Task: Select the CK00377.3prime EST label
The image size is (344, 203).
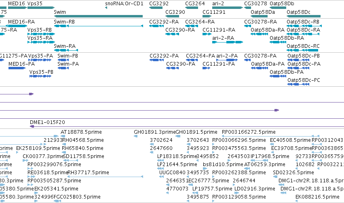Action: coord(43,156)
